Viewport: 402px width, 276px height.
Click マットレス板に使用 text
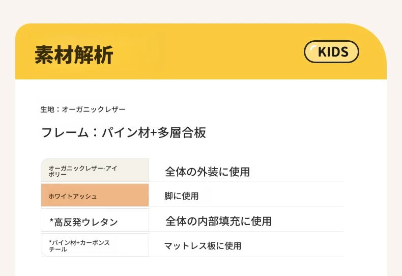(x=203, y=246)
